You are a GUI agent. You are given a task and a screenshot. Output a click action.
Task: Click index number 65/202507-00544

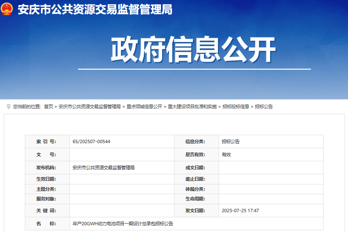click(91, 141)
